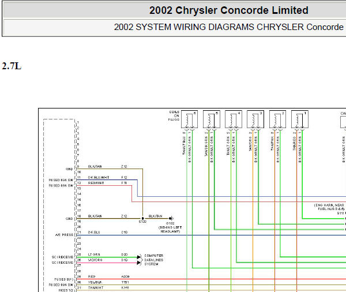This screenshot has height=292, width=346.
Task: Click '(BEHIND LEFT HEADLAMP)' location note
Action: (x=170, y=229)
